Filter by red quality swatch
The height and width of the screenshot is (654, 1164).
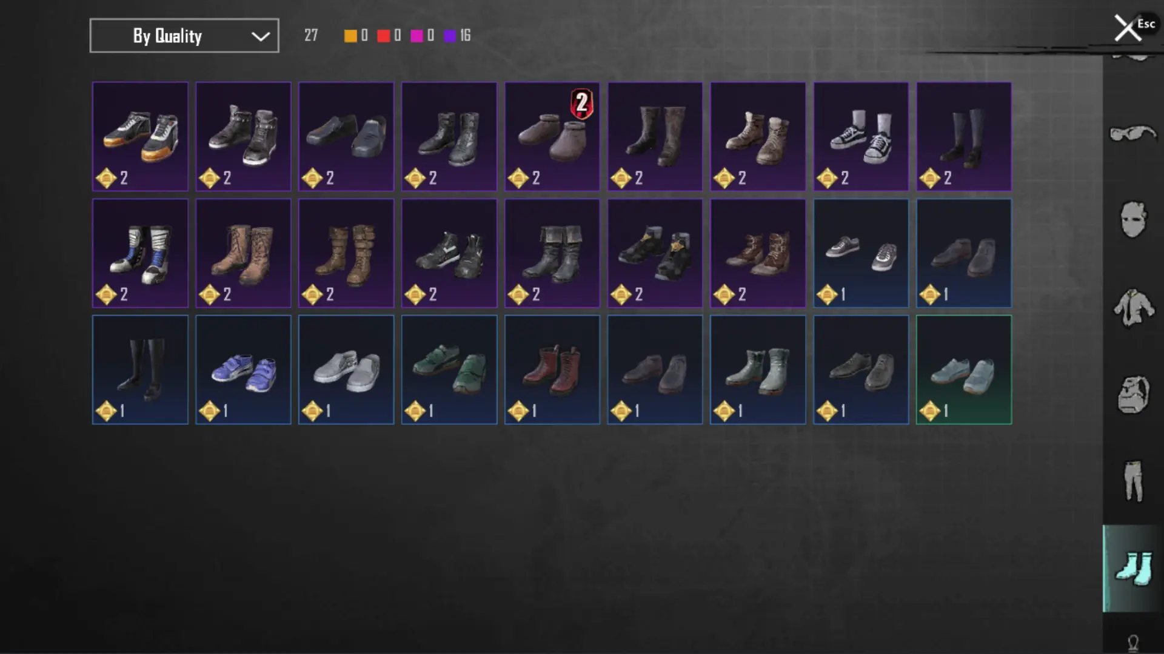[383, 36]
